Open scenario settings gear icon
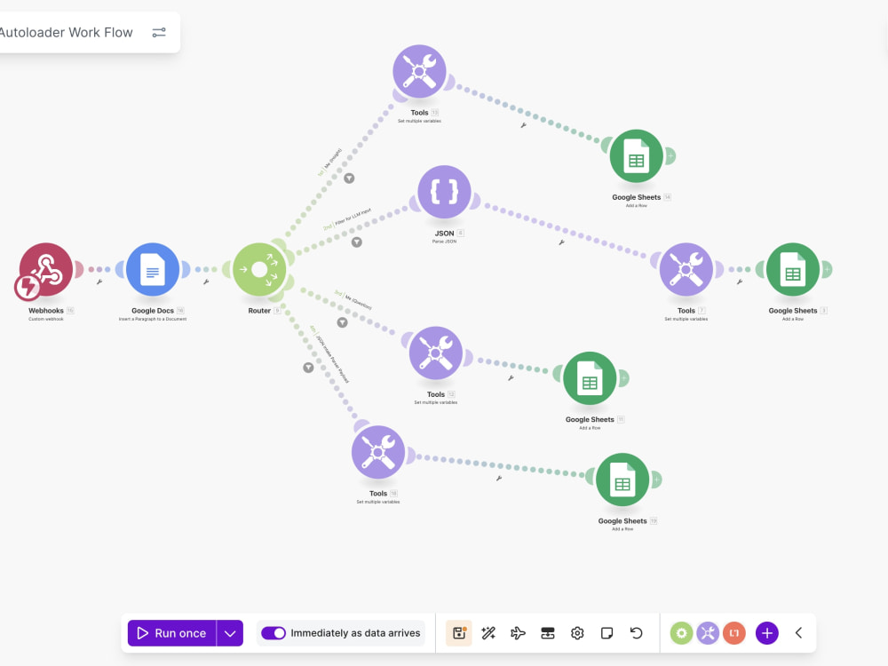Screen dimensions: 888x666 point(577,633)
